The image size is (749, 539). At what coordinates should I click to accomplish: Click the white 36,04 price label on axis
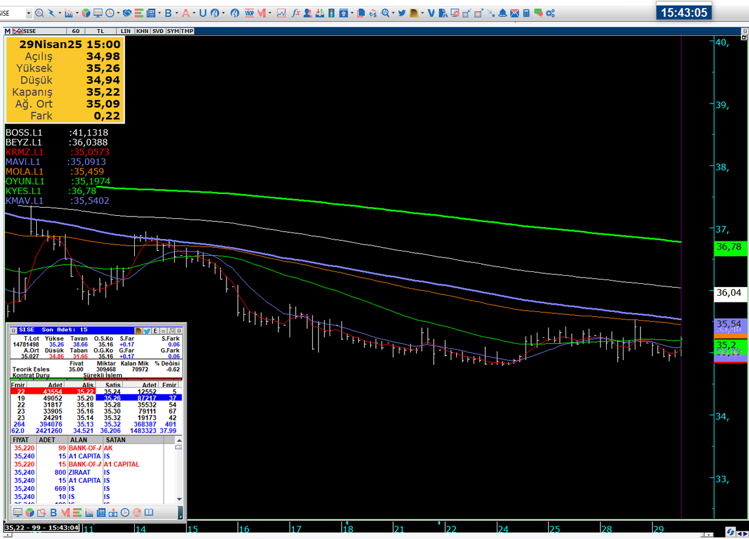coord(729,292)
